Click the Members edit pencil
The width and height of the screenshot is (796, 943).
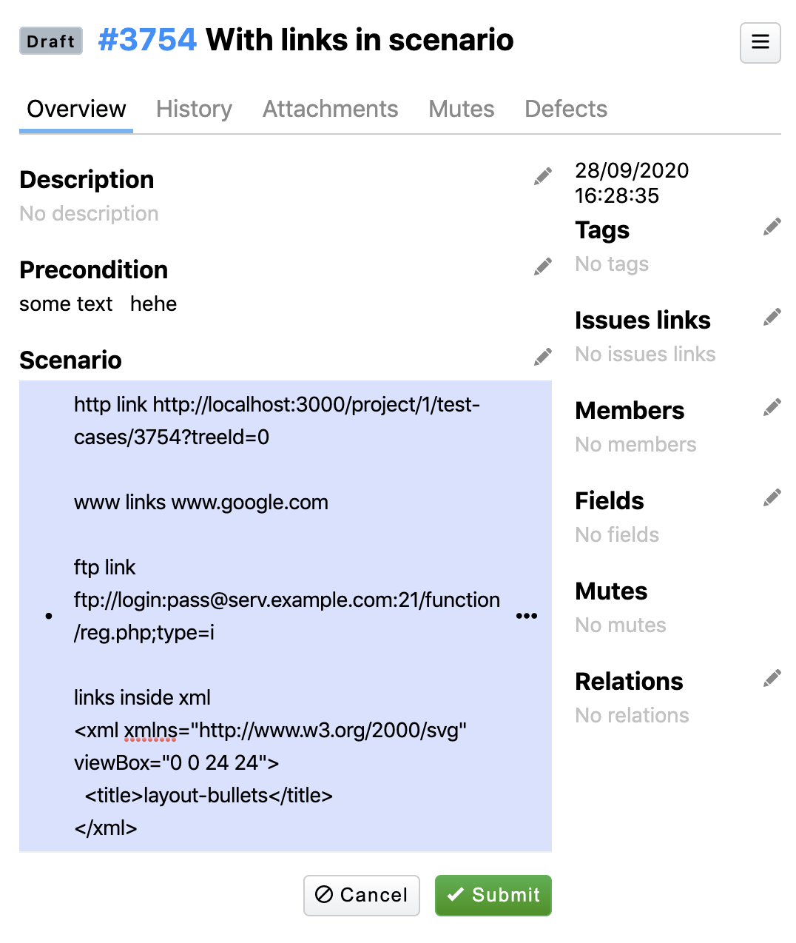point(772,407)
